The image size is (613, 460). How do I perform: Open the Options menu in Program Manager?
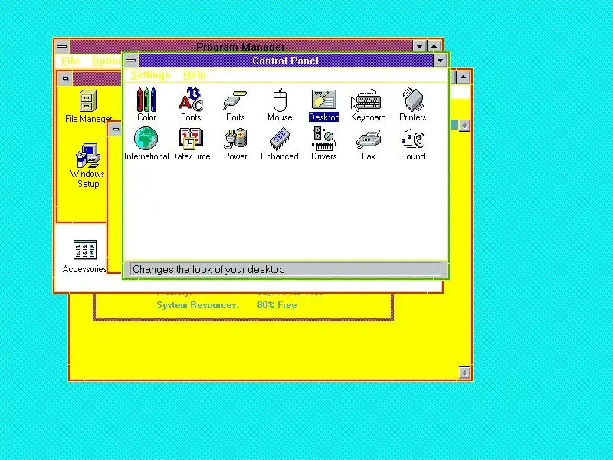tap(107, 61)
